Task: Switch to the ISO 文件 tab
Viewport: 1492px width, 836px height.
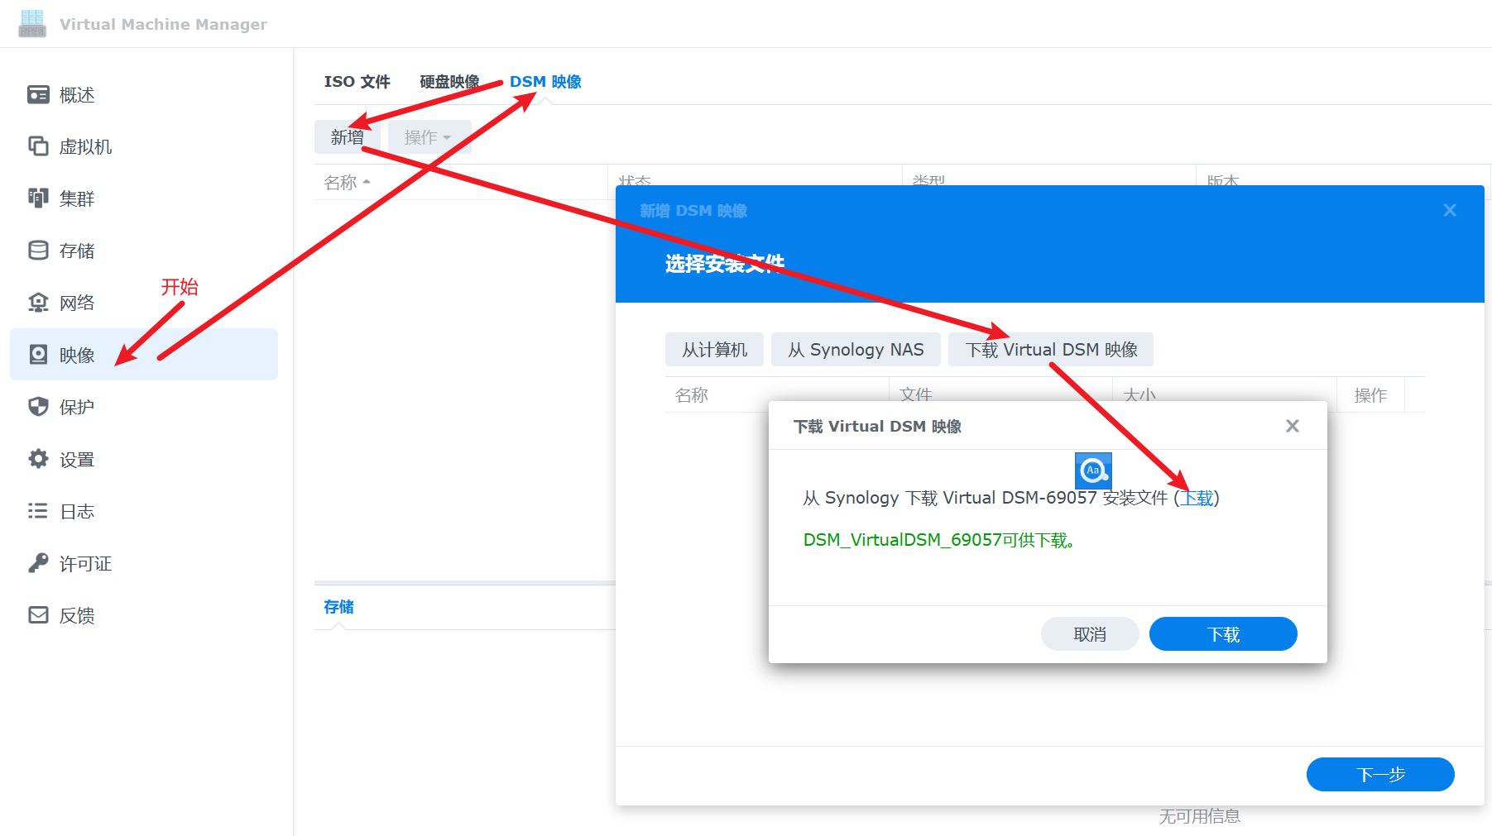Action: coord(357,82)
